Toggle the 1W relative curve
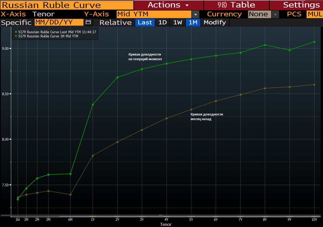Image resolution: width=323 pixels, height=227 pixels. tap(178, 23)
